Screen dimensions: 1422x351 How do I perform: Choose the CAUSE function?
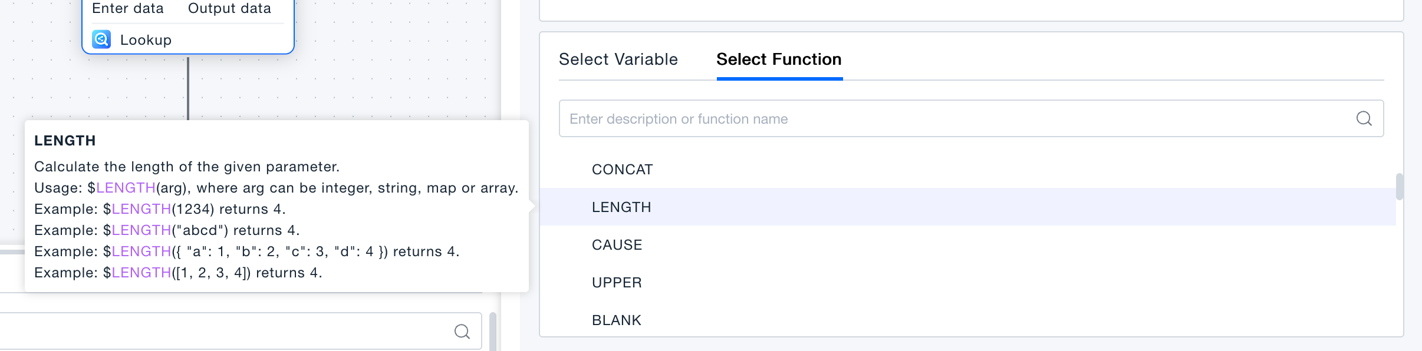click(x=617, y=244)
